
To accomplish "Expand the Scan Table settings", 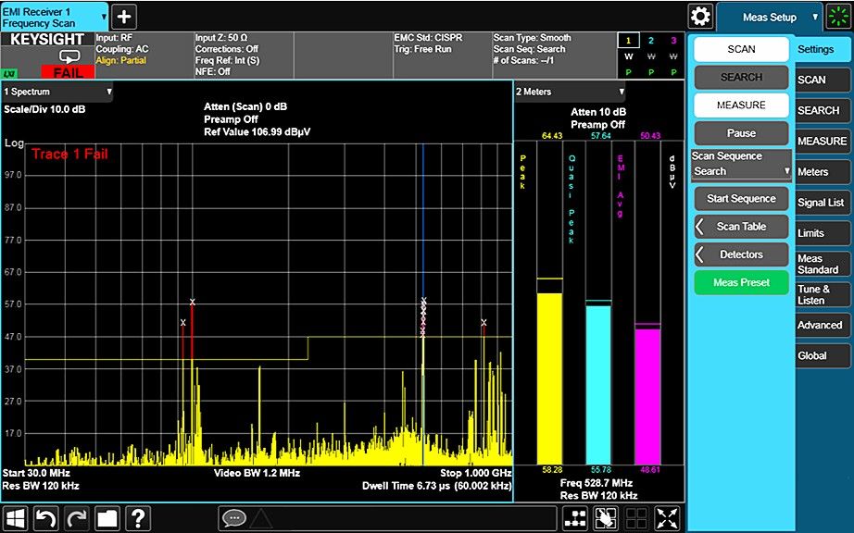I will [740, 227].
